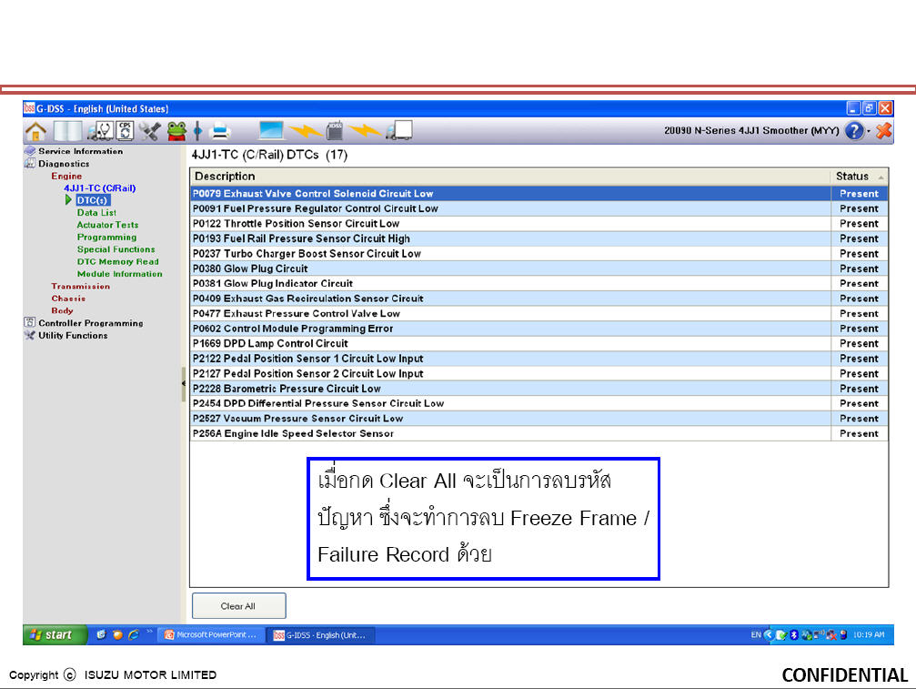The height and width of the screenshot is (689, 916).
Task: Select P0602 Control Module Programming Error row
Action: [x=539, y=329]
